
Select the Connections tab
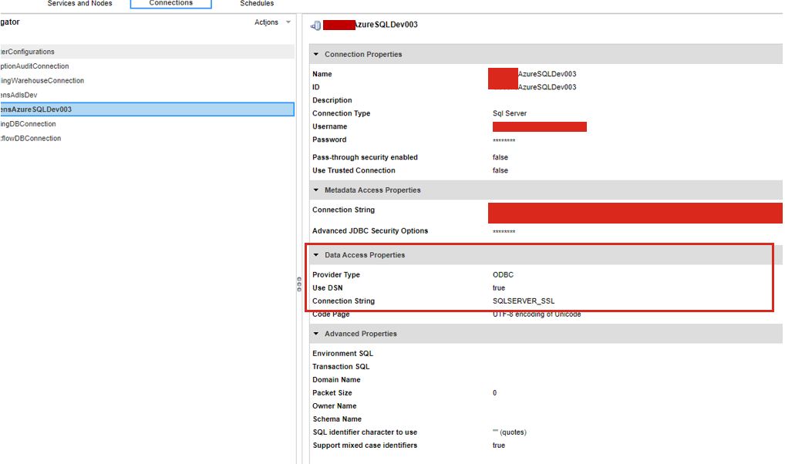click(x=170, y=4)
